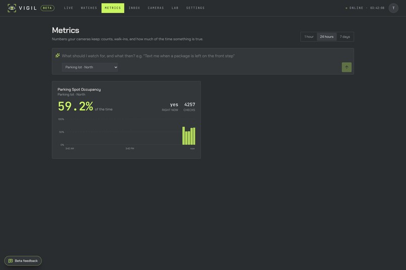Open the Settings tab
This screenshot has height=270, width=406.
[x=195, y=8]
